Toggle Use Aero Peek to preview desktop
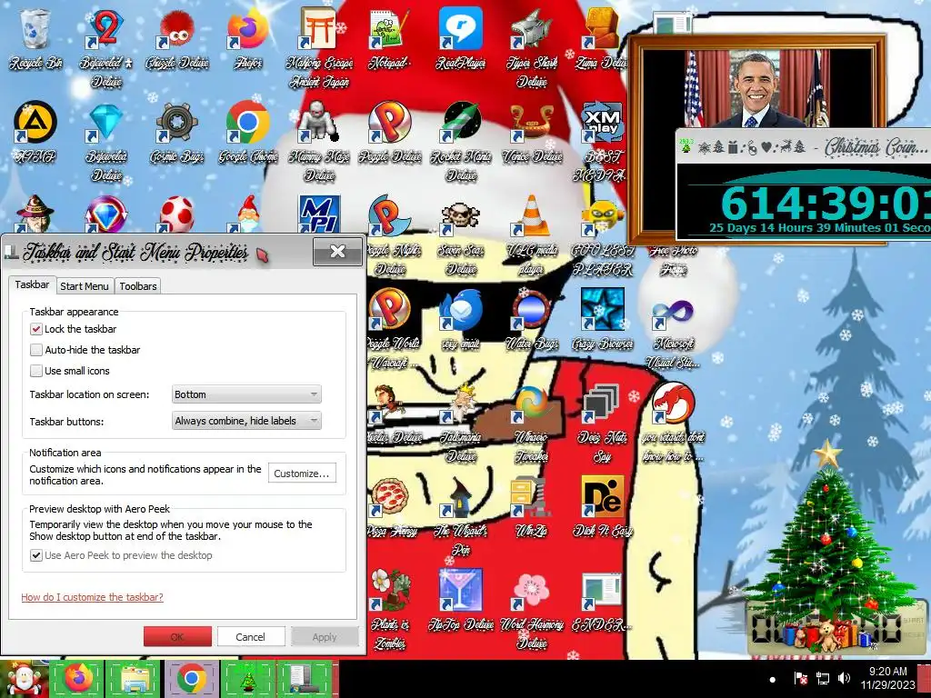931x698 pixels. point(36,555)
